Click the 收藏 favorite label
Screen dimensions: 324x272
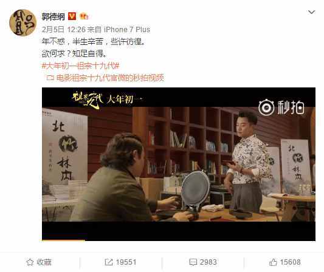44,262
